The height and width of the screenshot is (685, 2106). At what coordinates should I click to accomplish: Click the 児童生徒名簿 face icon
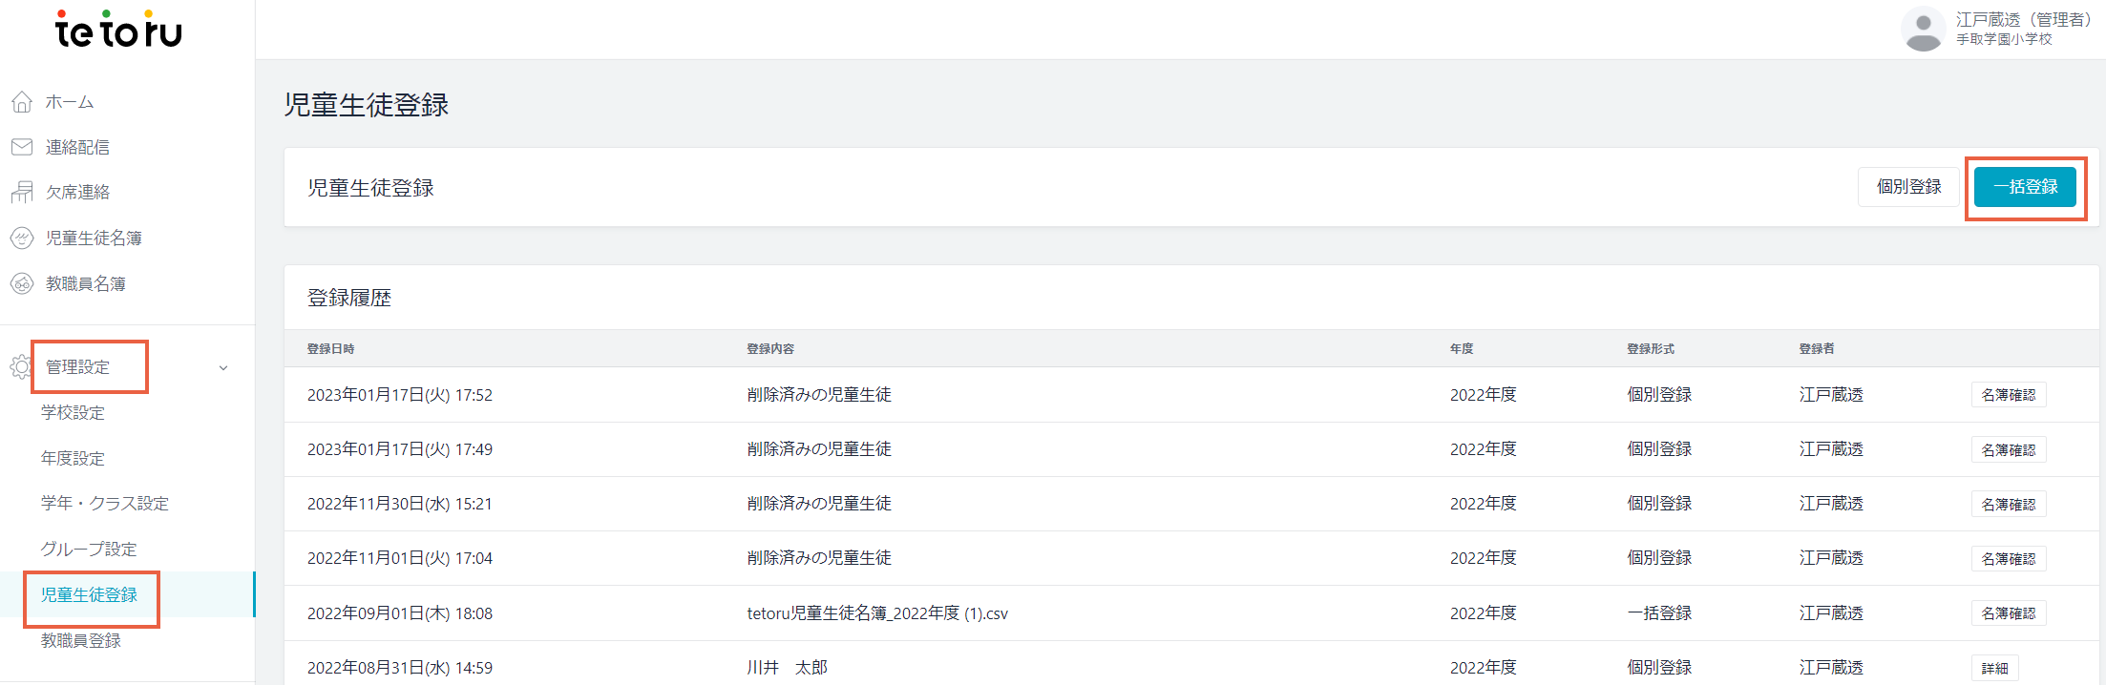[22, 238]
